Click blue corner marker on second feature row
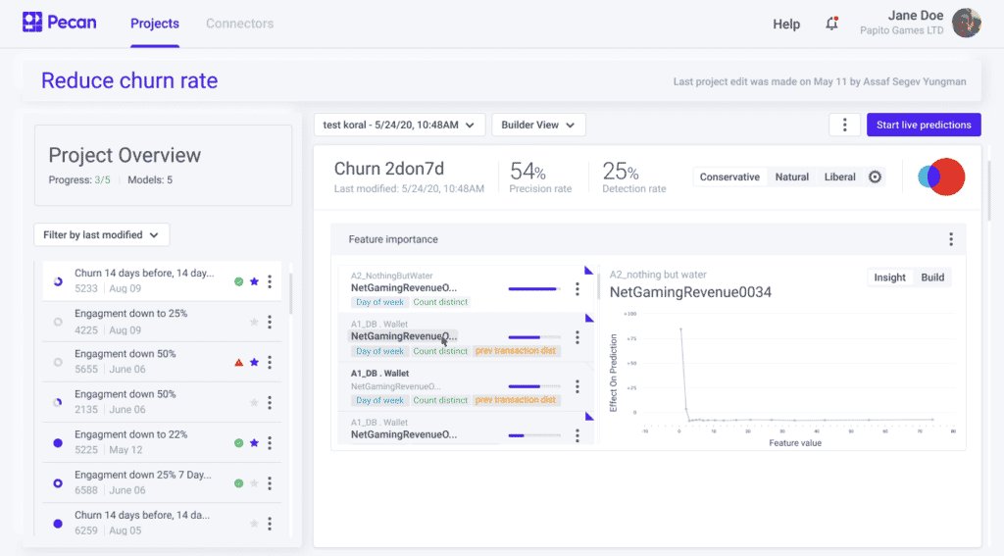 (x=589, y=319)
